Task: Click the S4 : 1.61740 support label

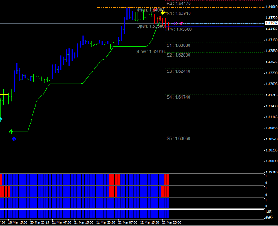Action: click(178, 97)
